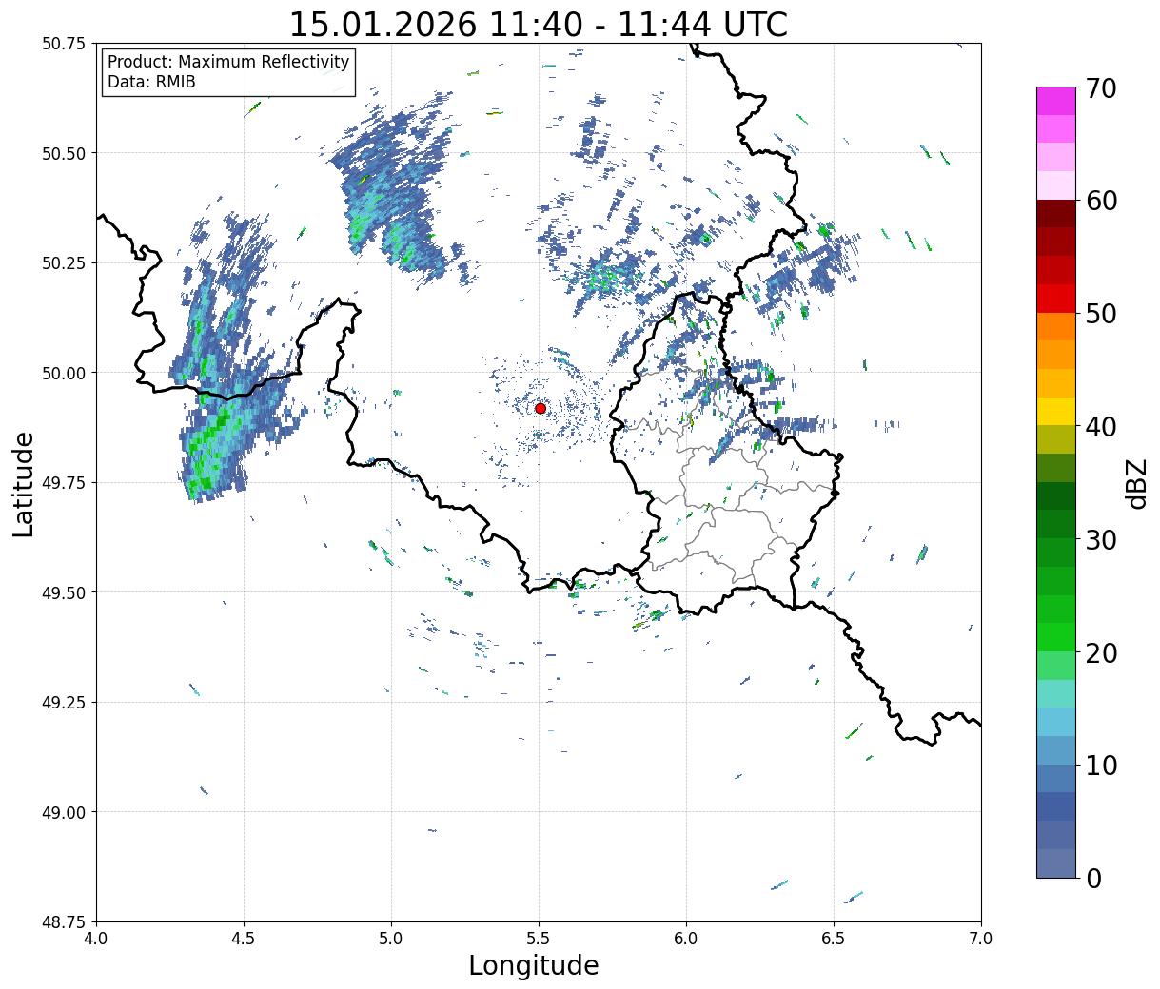Select the 'Product: Maximum Reflectivity' text

point(228,62)
